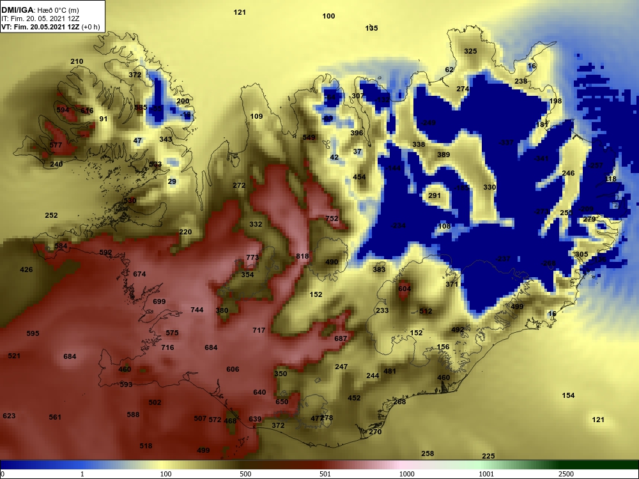Click the map value '258'
The height and width of the screenshot is (479, 639).
427,453
